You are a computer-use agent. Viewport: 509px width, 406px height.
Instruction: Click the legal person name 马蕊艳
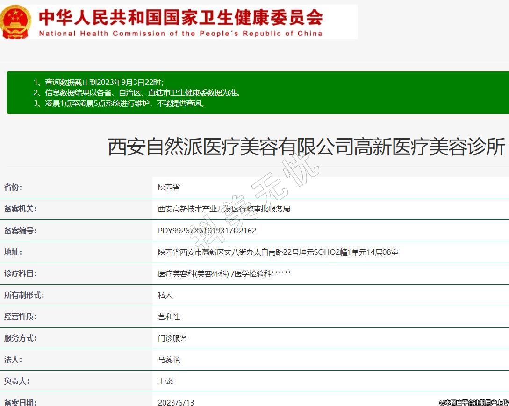(169, 360)
